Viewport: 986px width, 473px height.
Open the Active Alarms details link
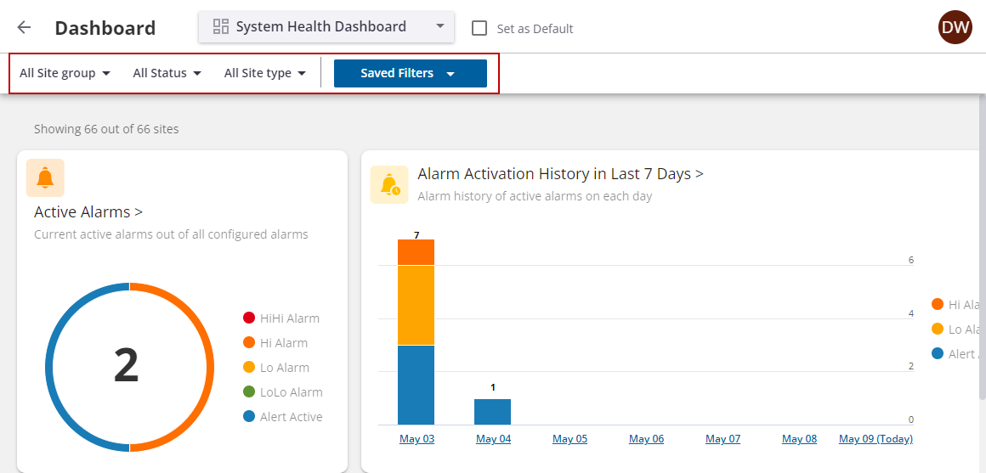(x=88, y=211)
